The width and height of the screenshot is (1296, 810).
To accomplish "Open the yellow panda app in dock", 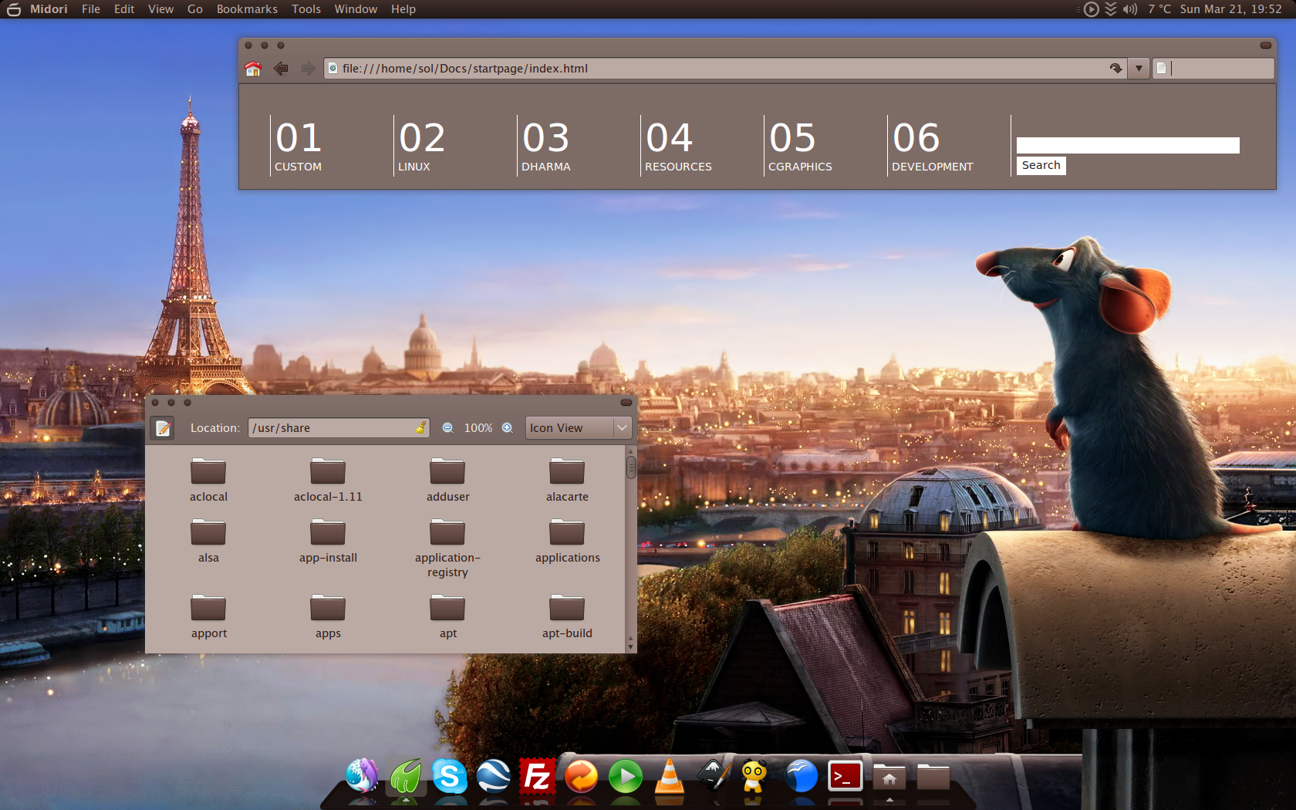I will 754,776.
